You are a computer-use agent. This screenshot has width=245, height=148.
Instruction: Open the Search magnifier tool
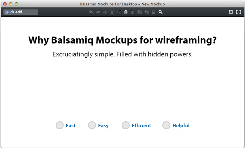tap(161, 12)
